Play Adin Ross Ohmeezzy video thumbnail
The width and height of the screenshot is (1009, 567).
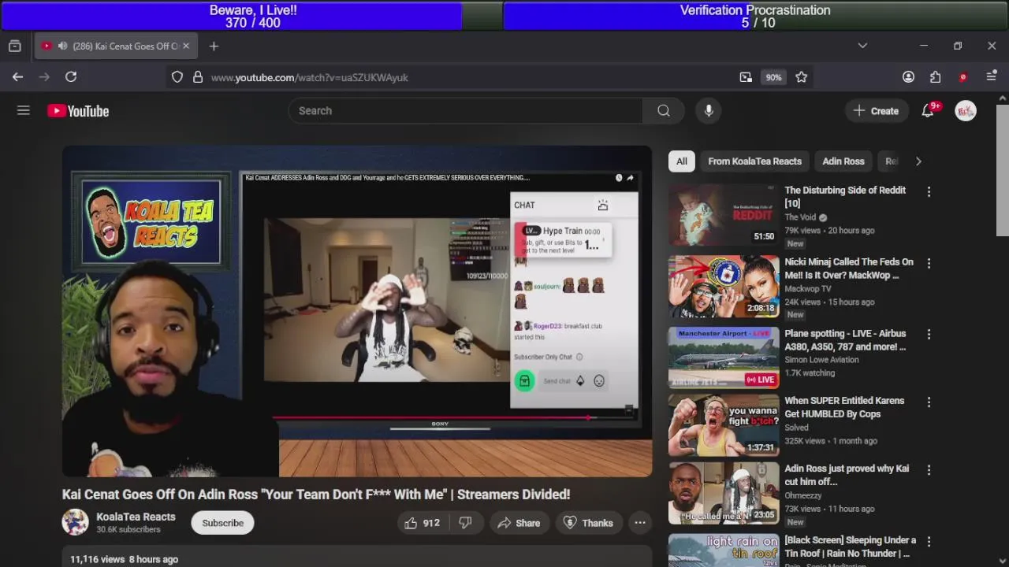pos(724,493)
